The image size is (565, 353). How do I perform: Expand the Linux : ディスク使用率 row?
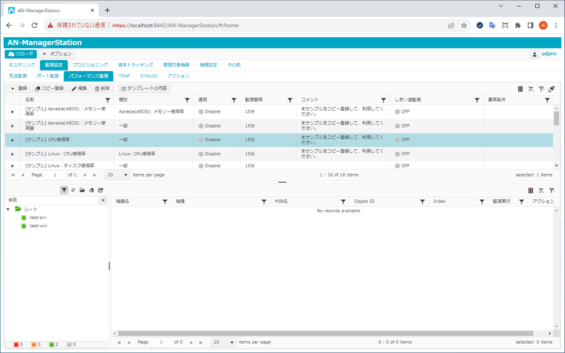click(x=12, y=166)
